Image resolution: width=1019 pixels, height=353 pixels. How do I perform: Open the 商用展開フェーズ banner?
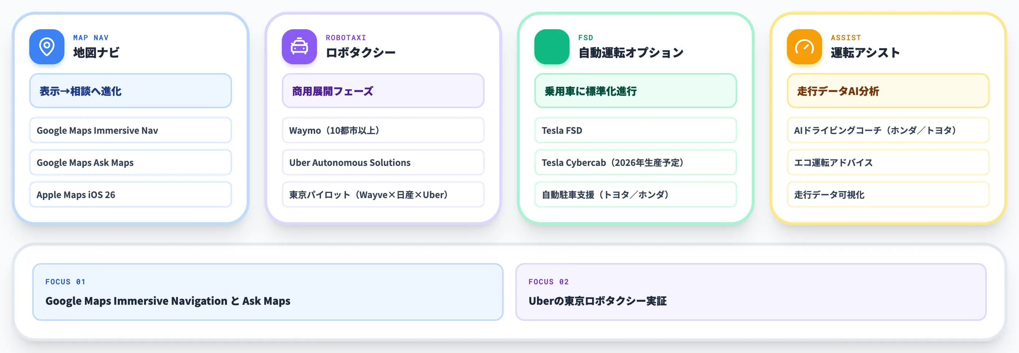[383, 91]
